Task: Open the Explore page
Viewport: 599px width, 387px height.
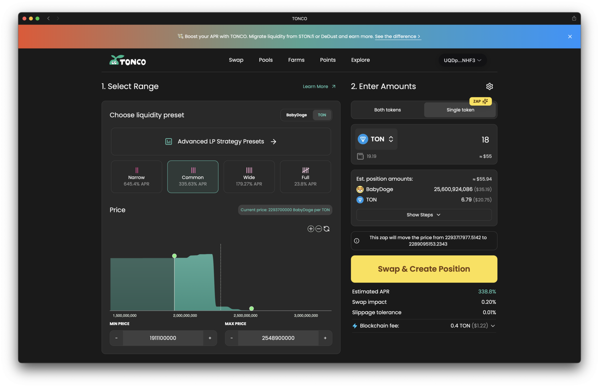Action: pyautogui.click(x=360, y=60)
